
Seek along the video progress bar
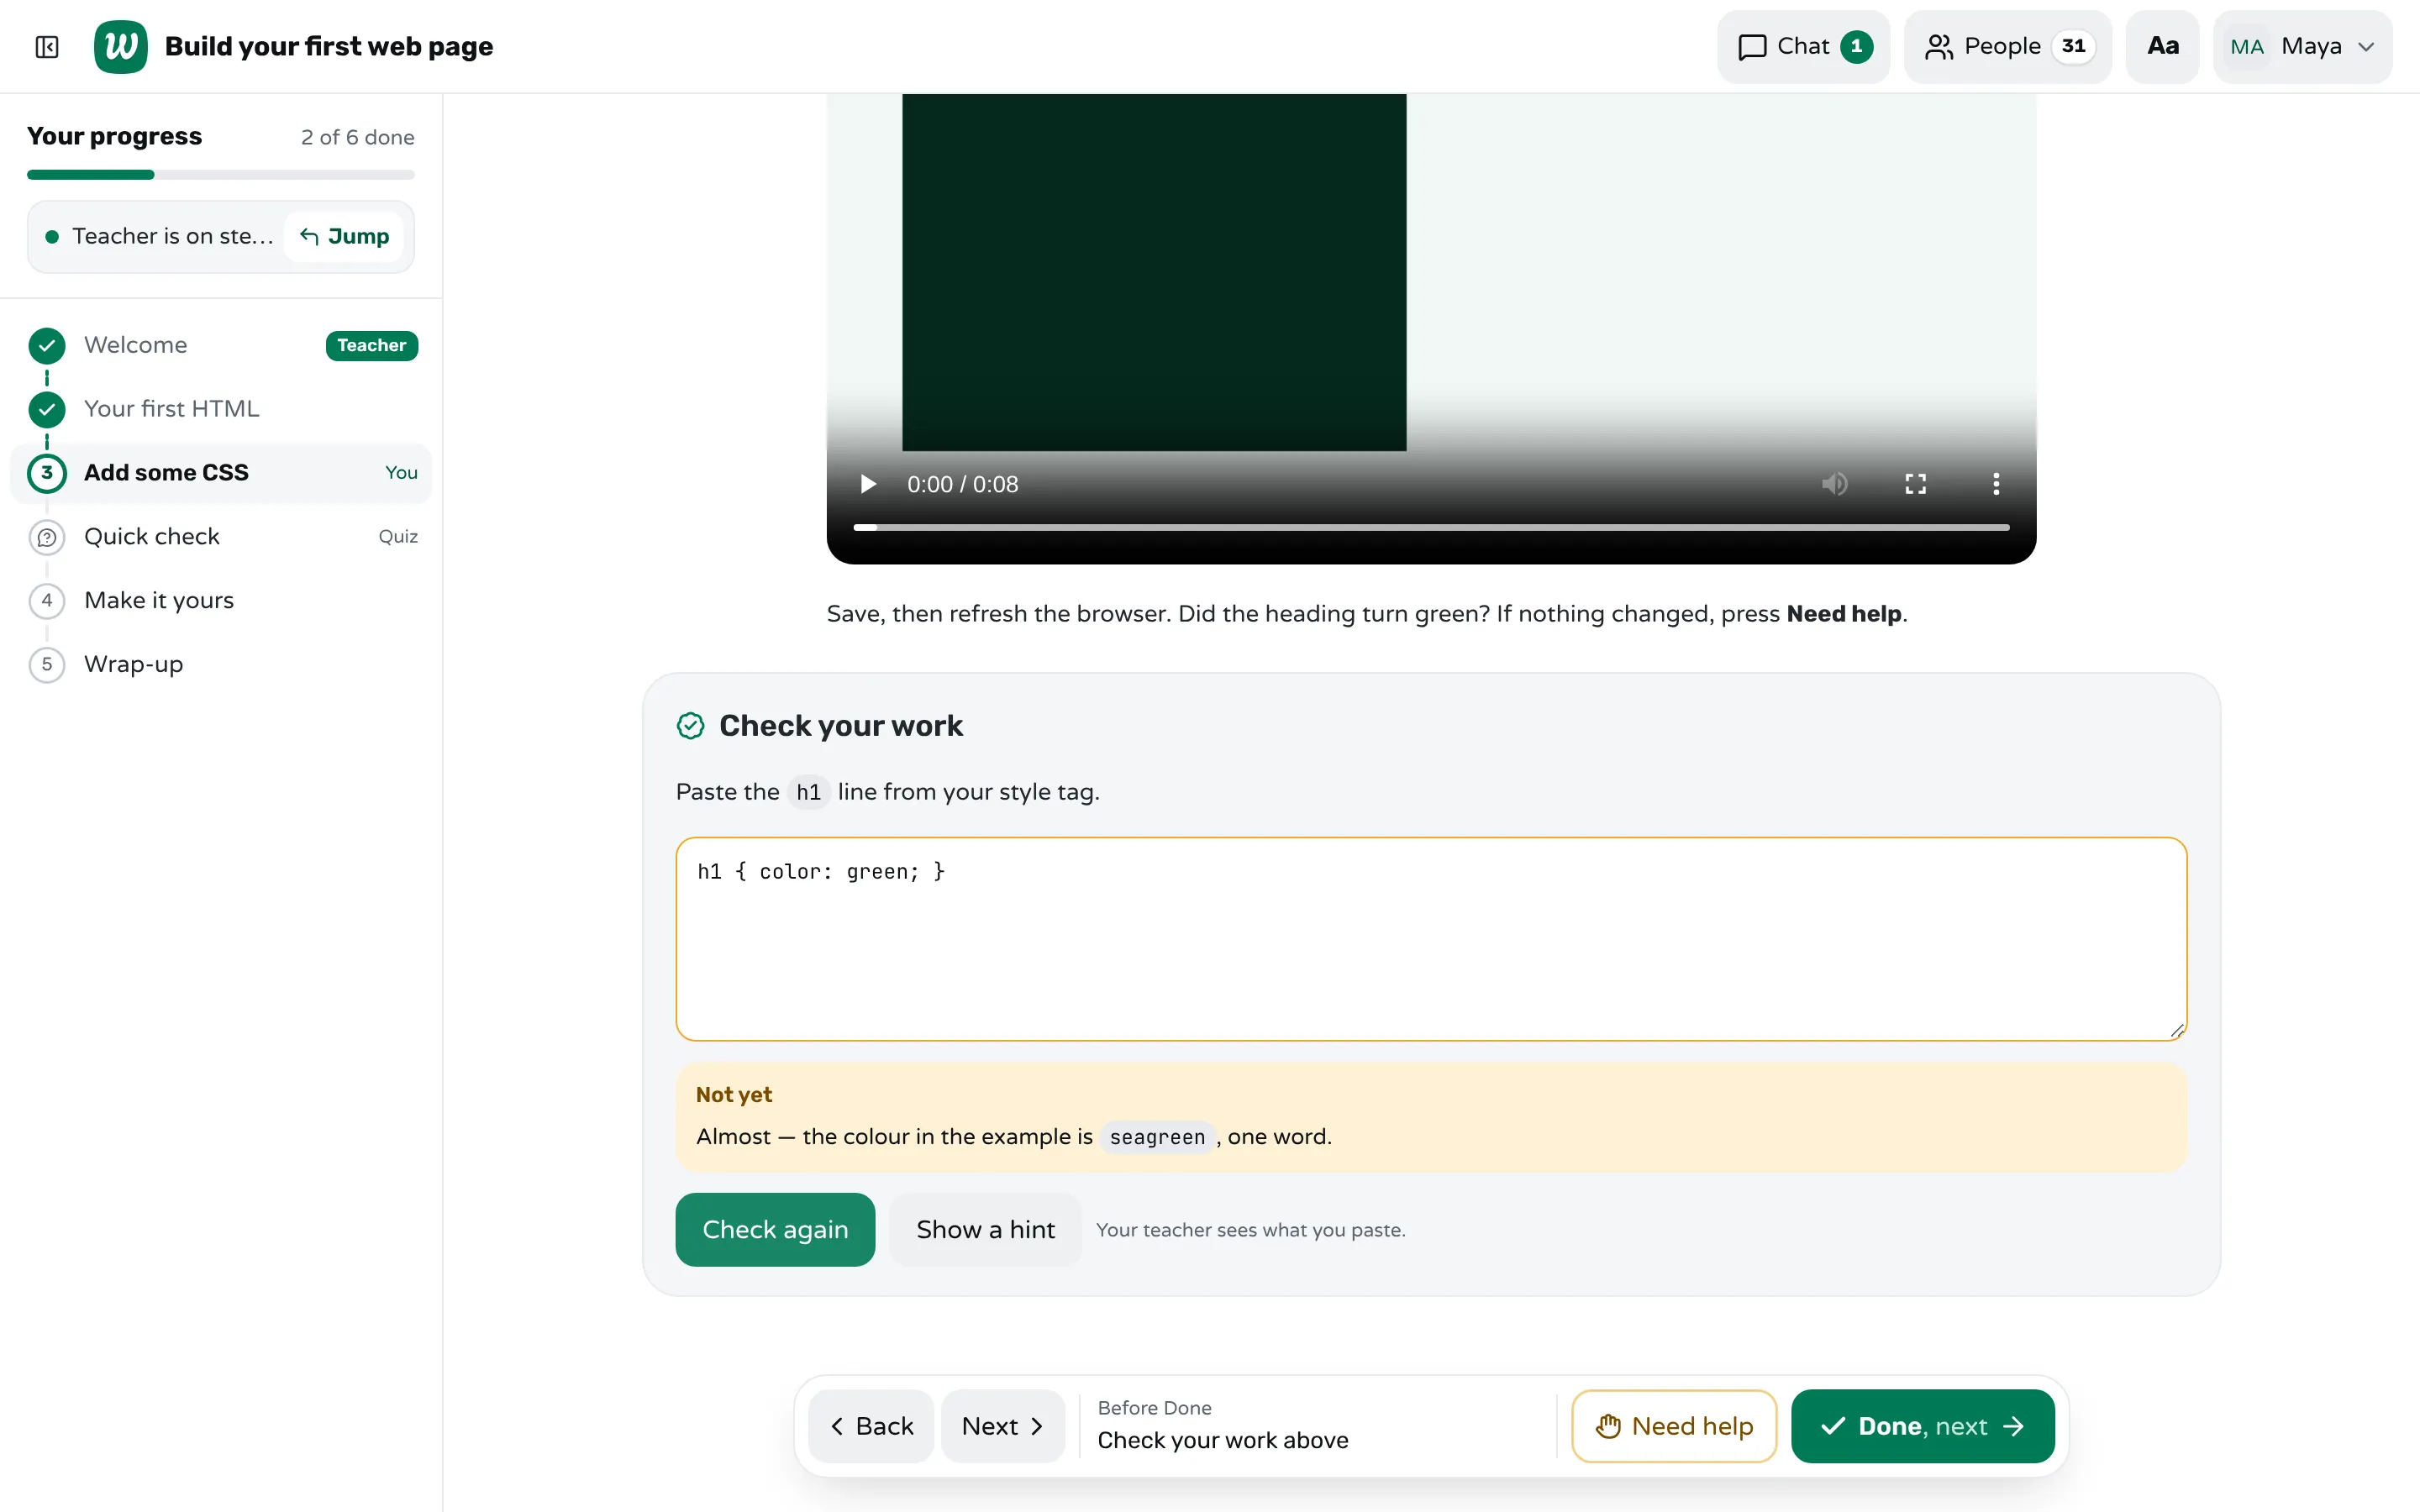(1431, 527)
